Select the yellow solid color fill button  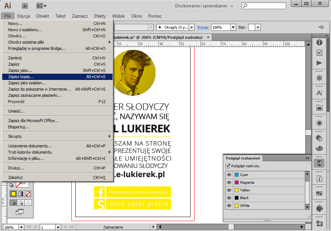[13, 194]
